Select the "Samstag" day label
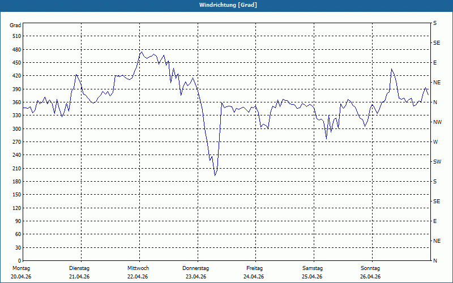Screen dimensions: 453x283 click(313, 268)
